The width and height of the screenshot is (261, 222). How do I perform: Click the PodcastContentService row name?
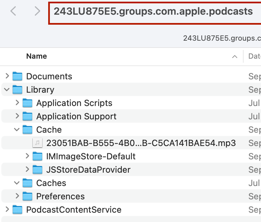click(74, 210)
